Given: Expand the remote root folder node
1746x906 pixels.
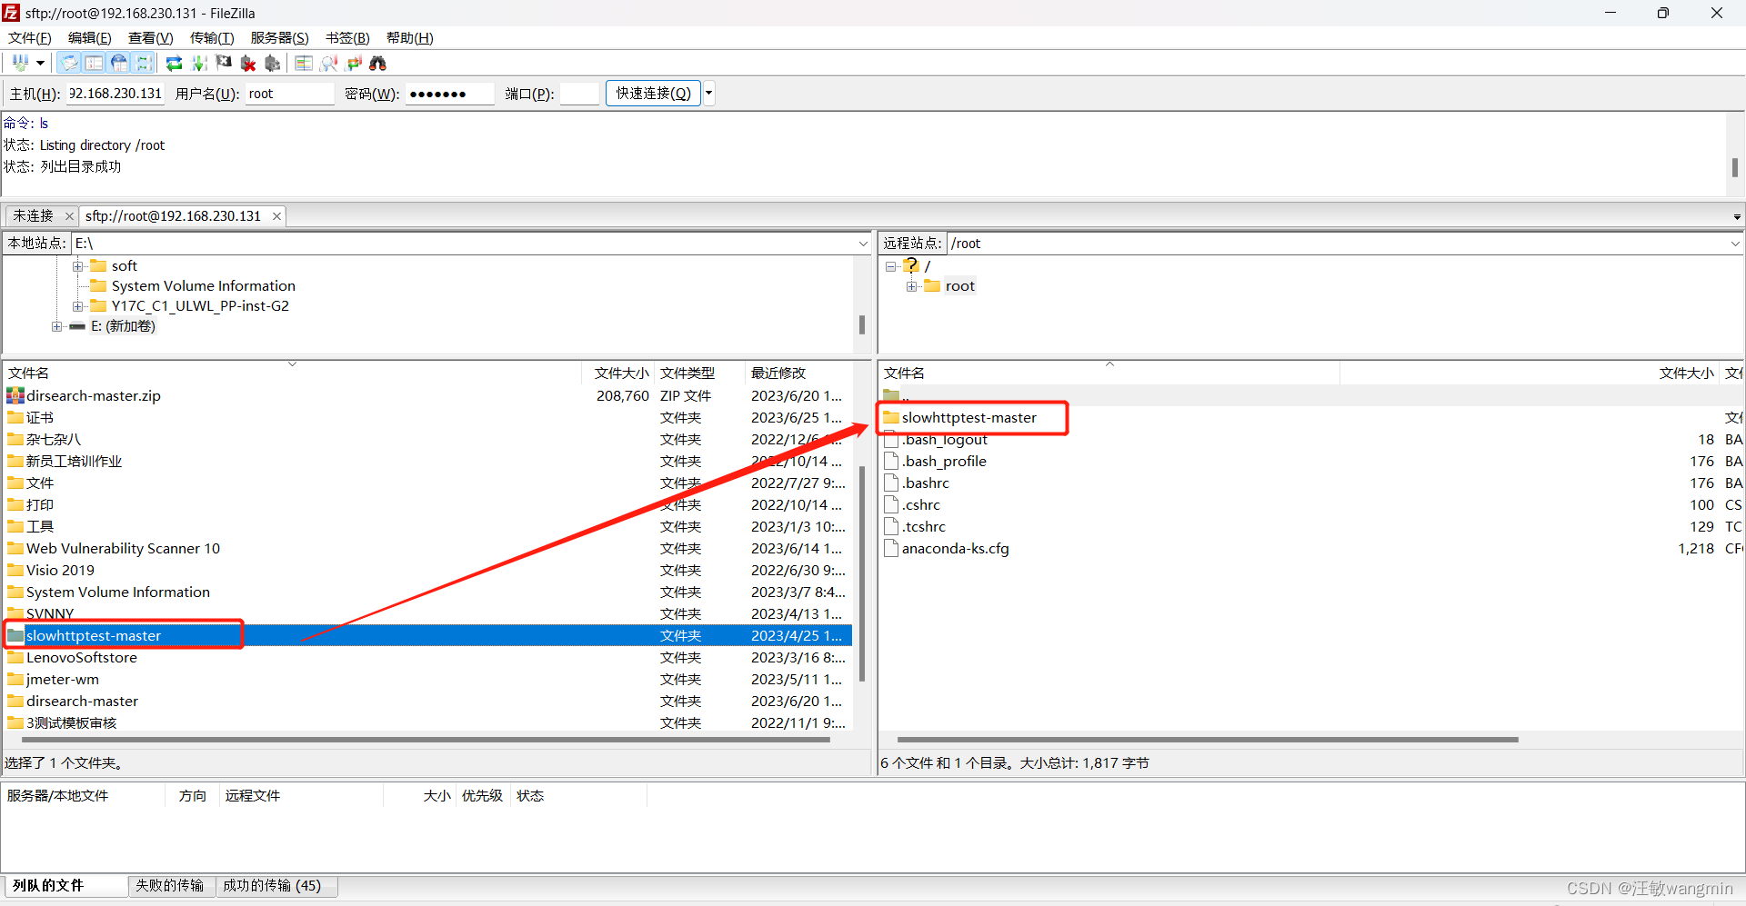Looking at the screenshot, I should point(911,286).
